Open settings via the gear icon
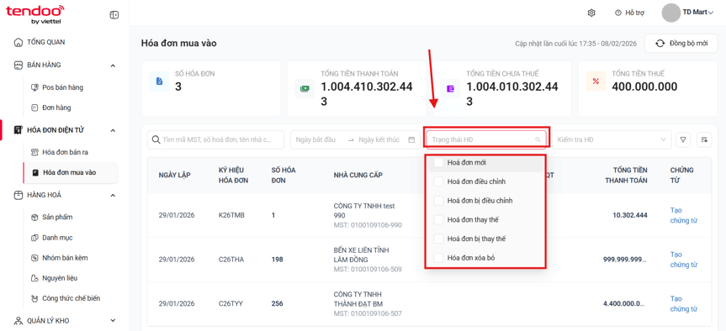Image resolution: width=726 pixels, height=331 pixels. pos(591,13)
